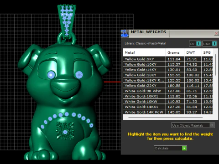Click DWT value 83.60
This screenshot has width=219, height=164.
(192, 70)
